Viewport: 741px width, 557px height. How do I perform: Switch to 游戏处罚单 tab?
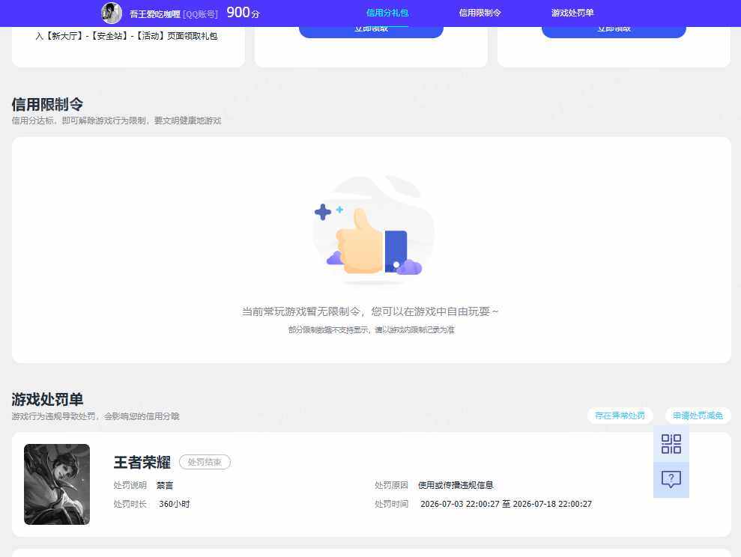point(572,13)
